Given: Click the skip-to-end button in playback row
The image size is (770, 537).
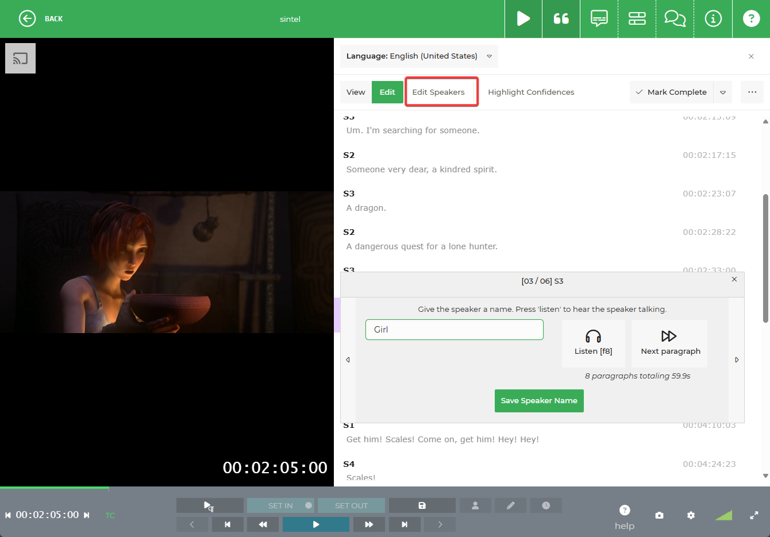Looking at the screenshot, I should click(x=405, y=524).
